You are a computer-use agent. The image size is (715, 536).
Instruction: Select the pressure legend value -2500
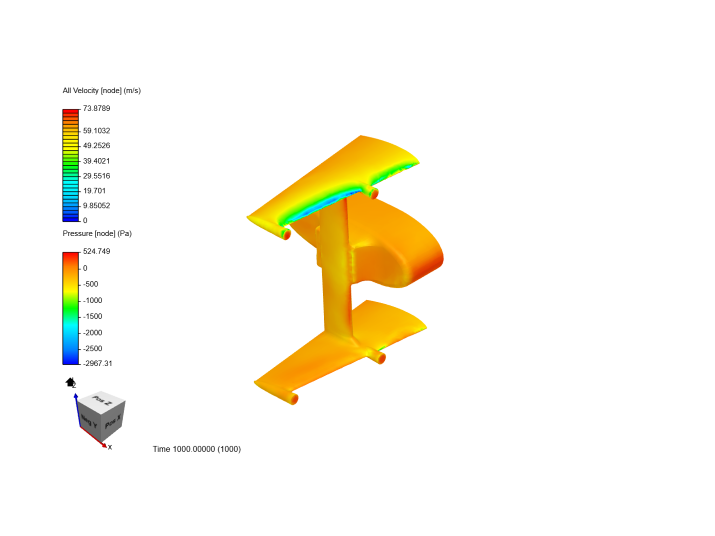(93, 348)
